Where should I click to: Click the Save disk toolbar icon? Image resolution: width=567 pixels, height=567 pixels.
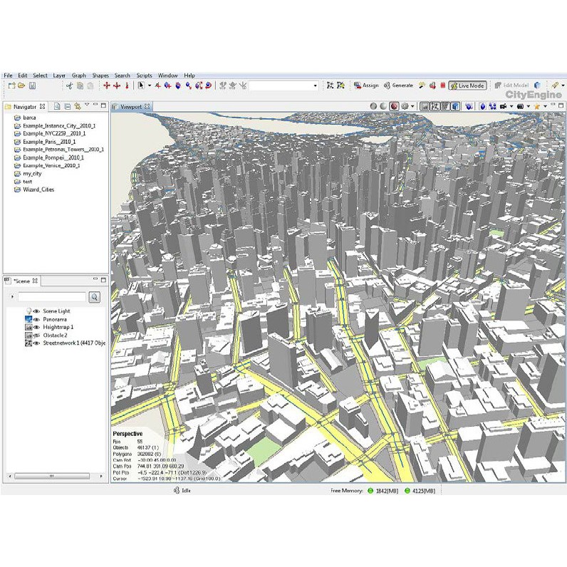tap(32, 85)
